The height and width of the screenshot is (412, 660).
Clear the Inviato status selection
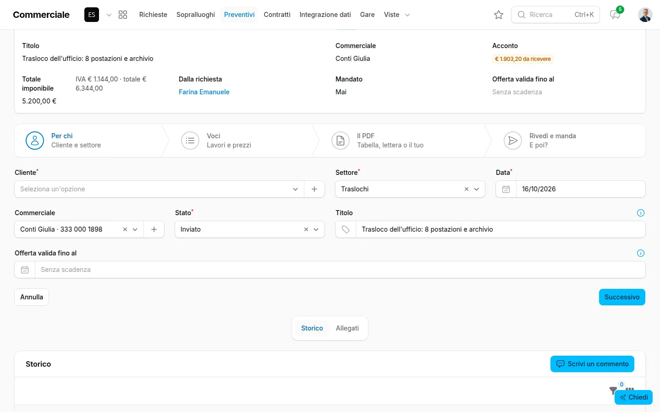(306, 229)
